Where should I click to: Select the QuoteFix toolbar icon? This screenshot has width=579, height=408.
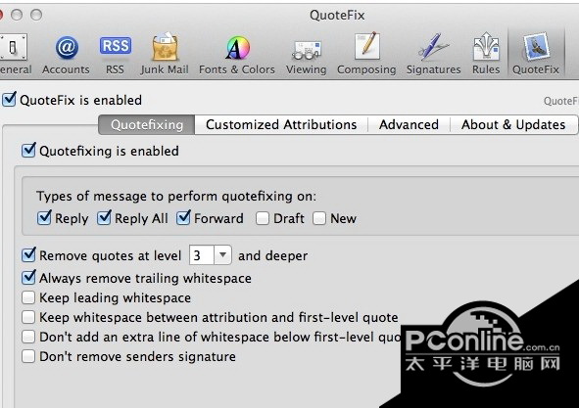(536, 54)
